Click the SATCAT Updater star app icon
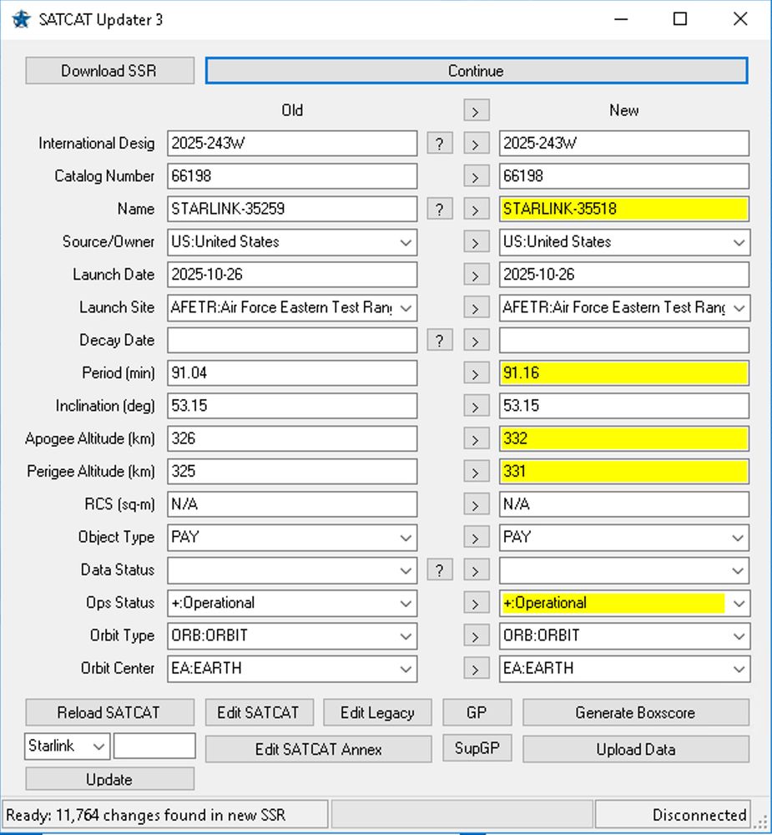The image size is (772, 835). [22, 20]
